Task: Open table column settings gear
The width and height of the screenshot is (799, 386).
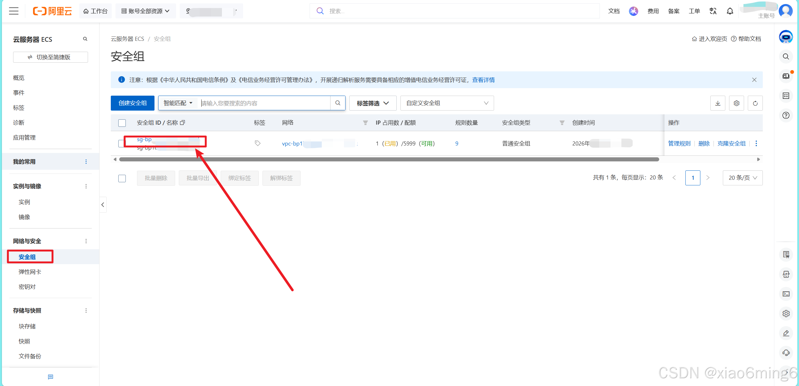Action: 737,103
